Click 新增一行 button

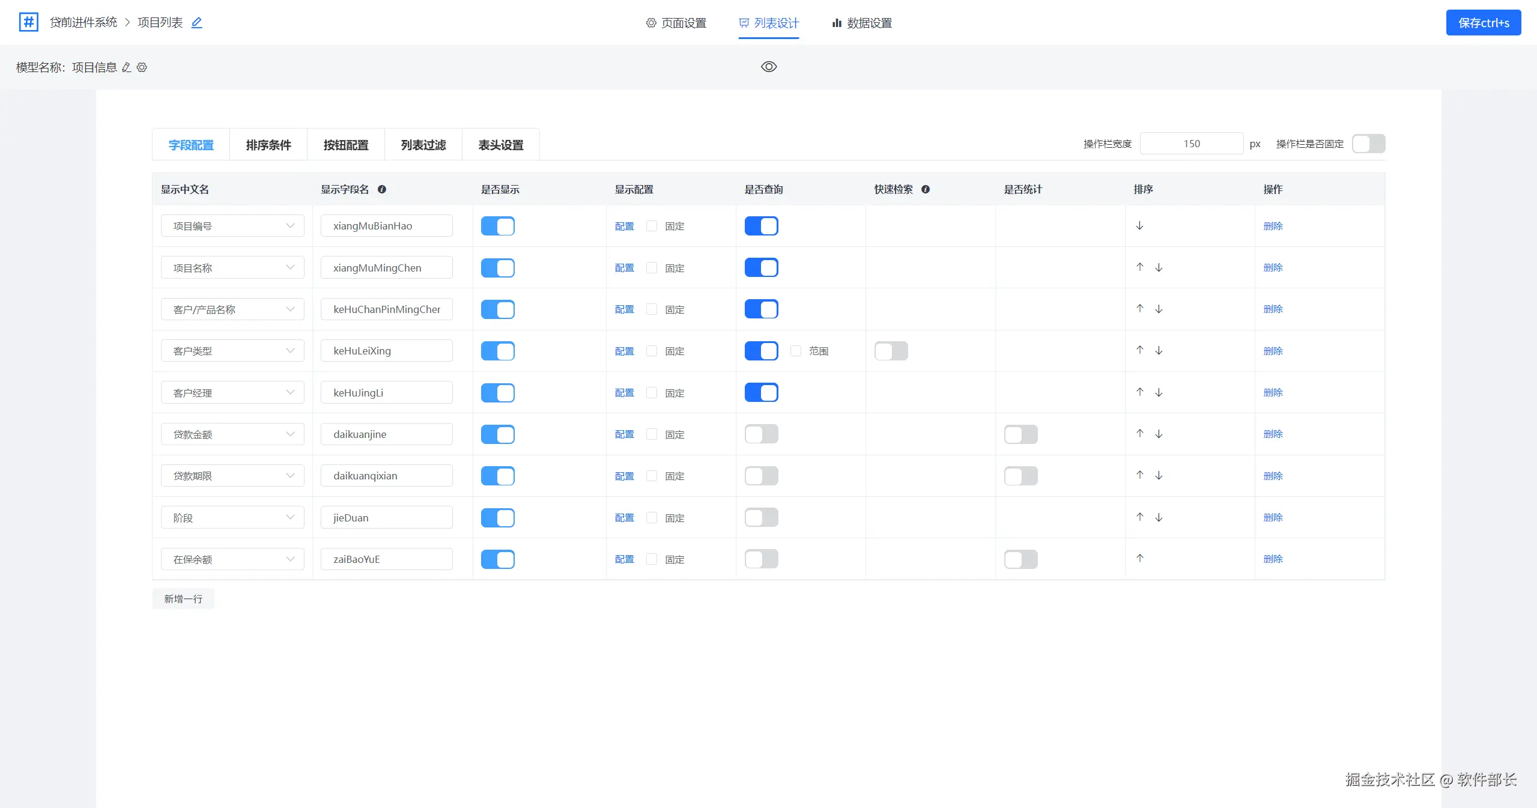pos(183,599)
